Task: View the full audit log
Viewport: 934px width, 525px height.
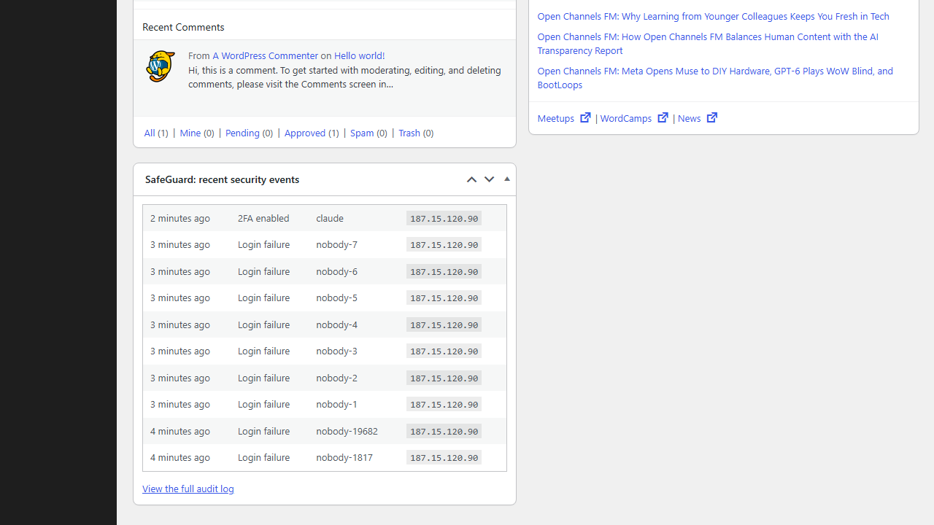Action: 188,489
